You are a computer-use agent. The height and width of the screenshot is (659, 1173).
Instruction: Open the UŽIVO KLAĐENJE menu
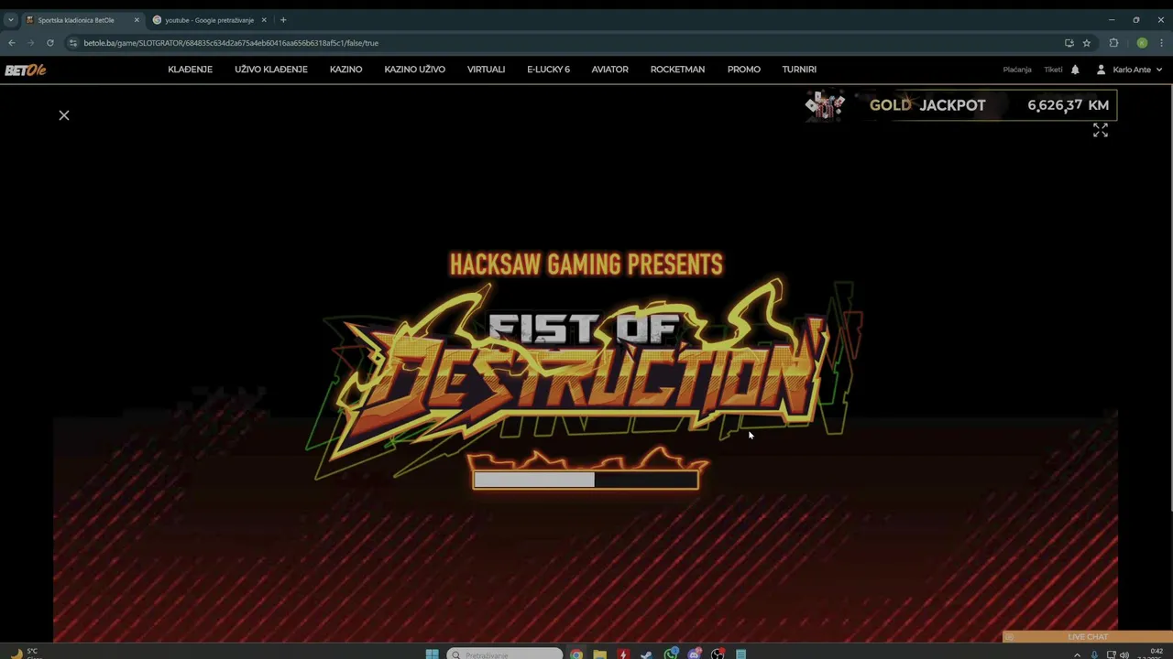point(270,70)
